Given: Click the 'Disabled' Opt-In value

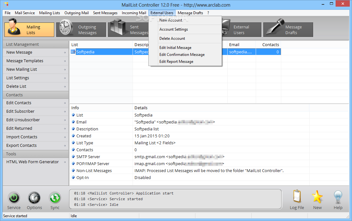Looking at the screenshot, I should 143,177.
